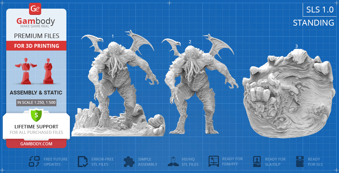Click the 'MAKE GAME REAL' tagline
Viewport: 339px width, 173px height.
pyautogui.click(x=35, y=26)
